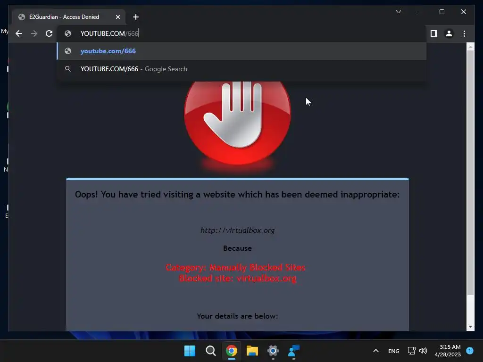Minimize the Chrome window

[420, 12]
